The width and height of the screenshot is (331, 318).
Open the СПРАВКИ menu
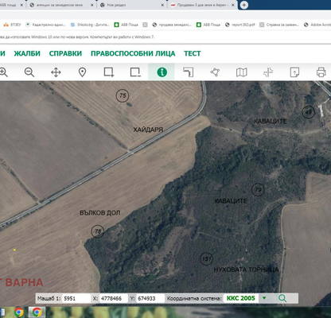point(65,53)
